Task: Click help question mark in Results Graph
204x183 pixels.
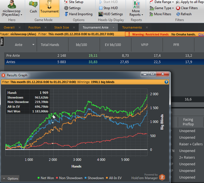Action: point(166,82)
